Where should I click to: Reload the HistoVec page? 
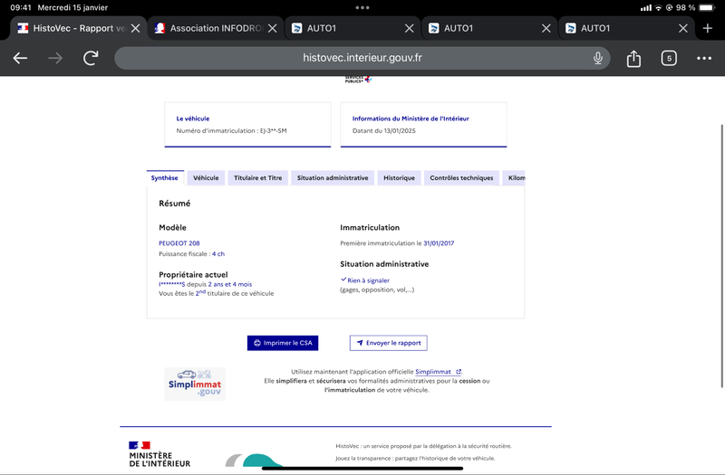click(91, 58)
